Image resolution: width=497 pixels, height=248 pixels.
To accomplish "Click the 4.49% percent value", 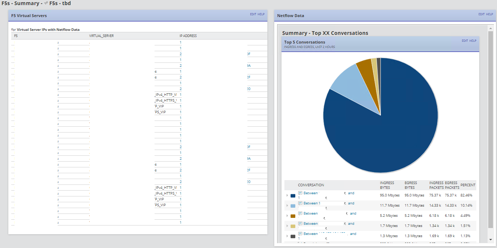I will click(465, 216).
